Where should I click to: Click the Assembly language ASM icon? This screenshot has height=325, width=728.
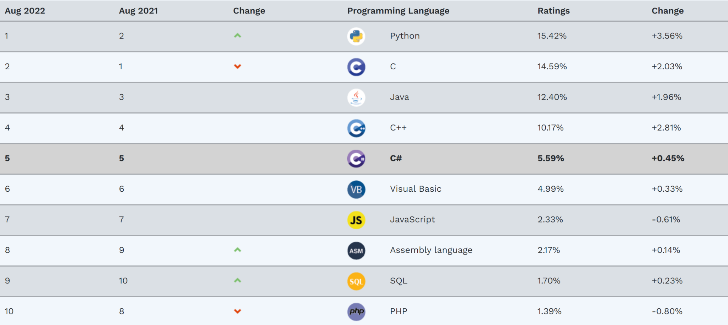coord(356,251)
